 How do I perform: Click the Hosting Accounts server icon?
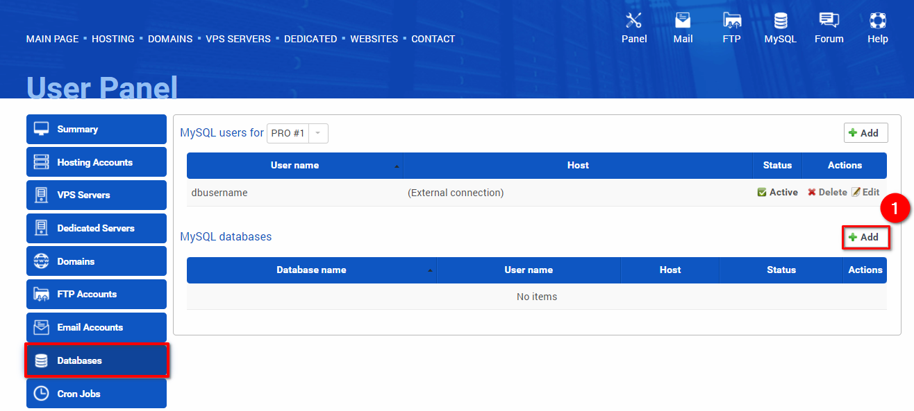tap(42, 162)
